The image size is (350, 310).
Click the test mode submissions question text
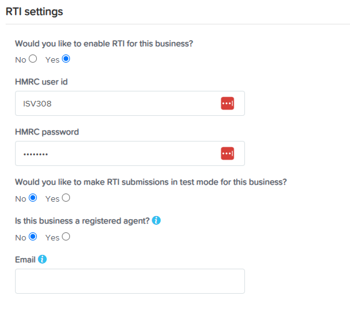pyautogui.click(x=151, y=182)
